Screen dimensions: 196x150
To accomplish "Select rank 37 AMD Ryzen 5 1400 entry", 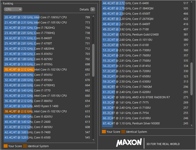I will click(47, 106).
